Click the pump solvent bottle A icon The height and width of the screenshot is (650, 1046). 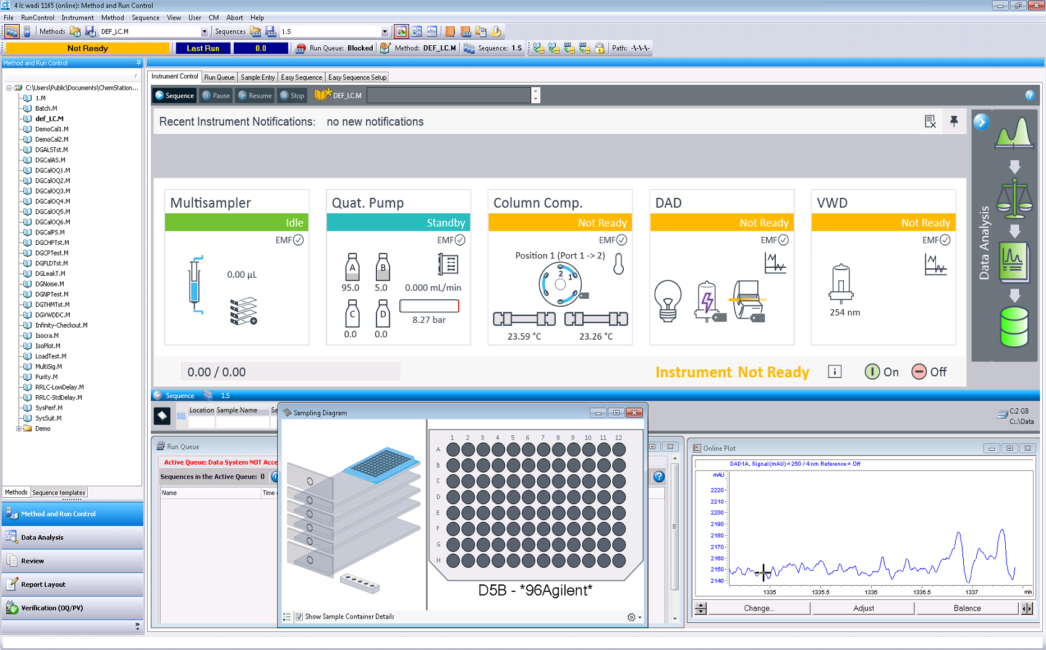click(352, 267)
